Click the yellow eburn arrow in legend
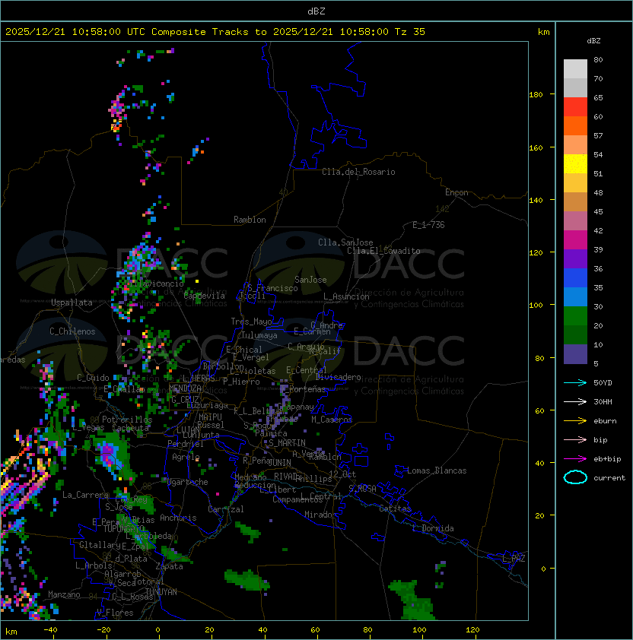This screenshot has width=633, height=640. click(x=575, y=421)
